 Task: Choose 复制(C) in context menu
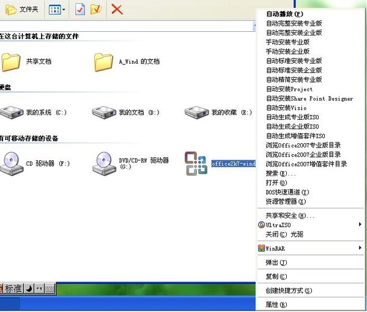click(310, 277)
